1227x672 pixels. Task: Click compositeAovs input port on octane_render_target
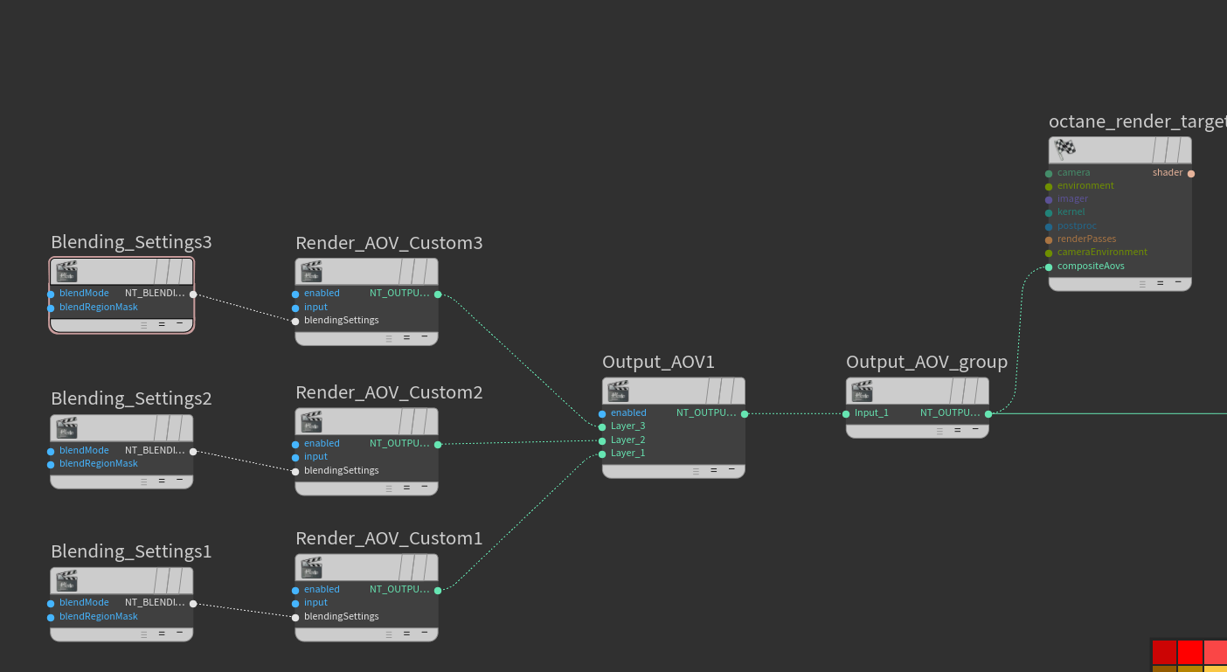click(x=1049, y=267)
